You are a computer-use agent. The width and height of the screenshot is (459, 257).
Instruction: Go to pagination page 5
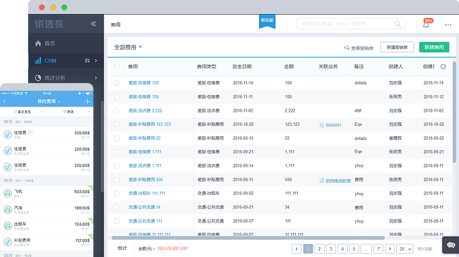(x=354, y=249)
